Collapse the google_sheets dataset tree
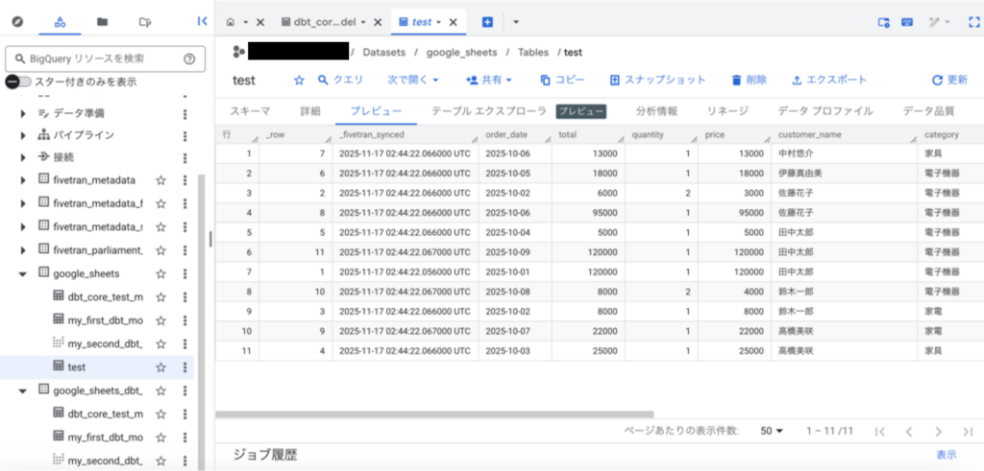This screenshot has height=471, width=984. point(23,273)
